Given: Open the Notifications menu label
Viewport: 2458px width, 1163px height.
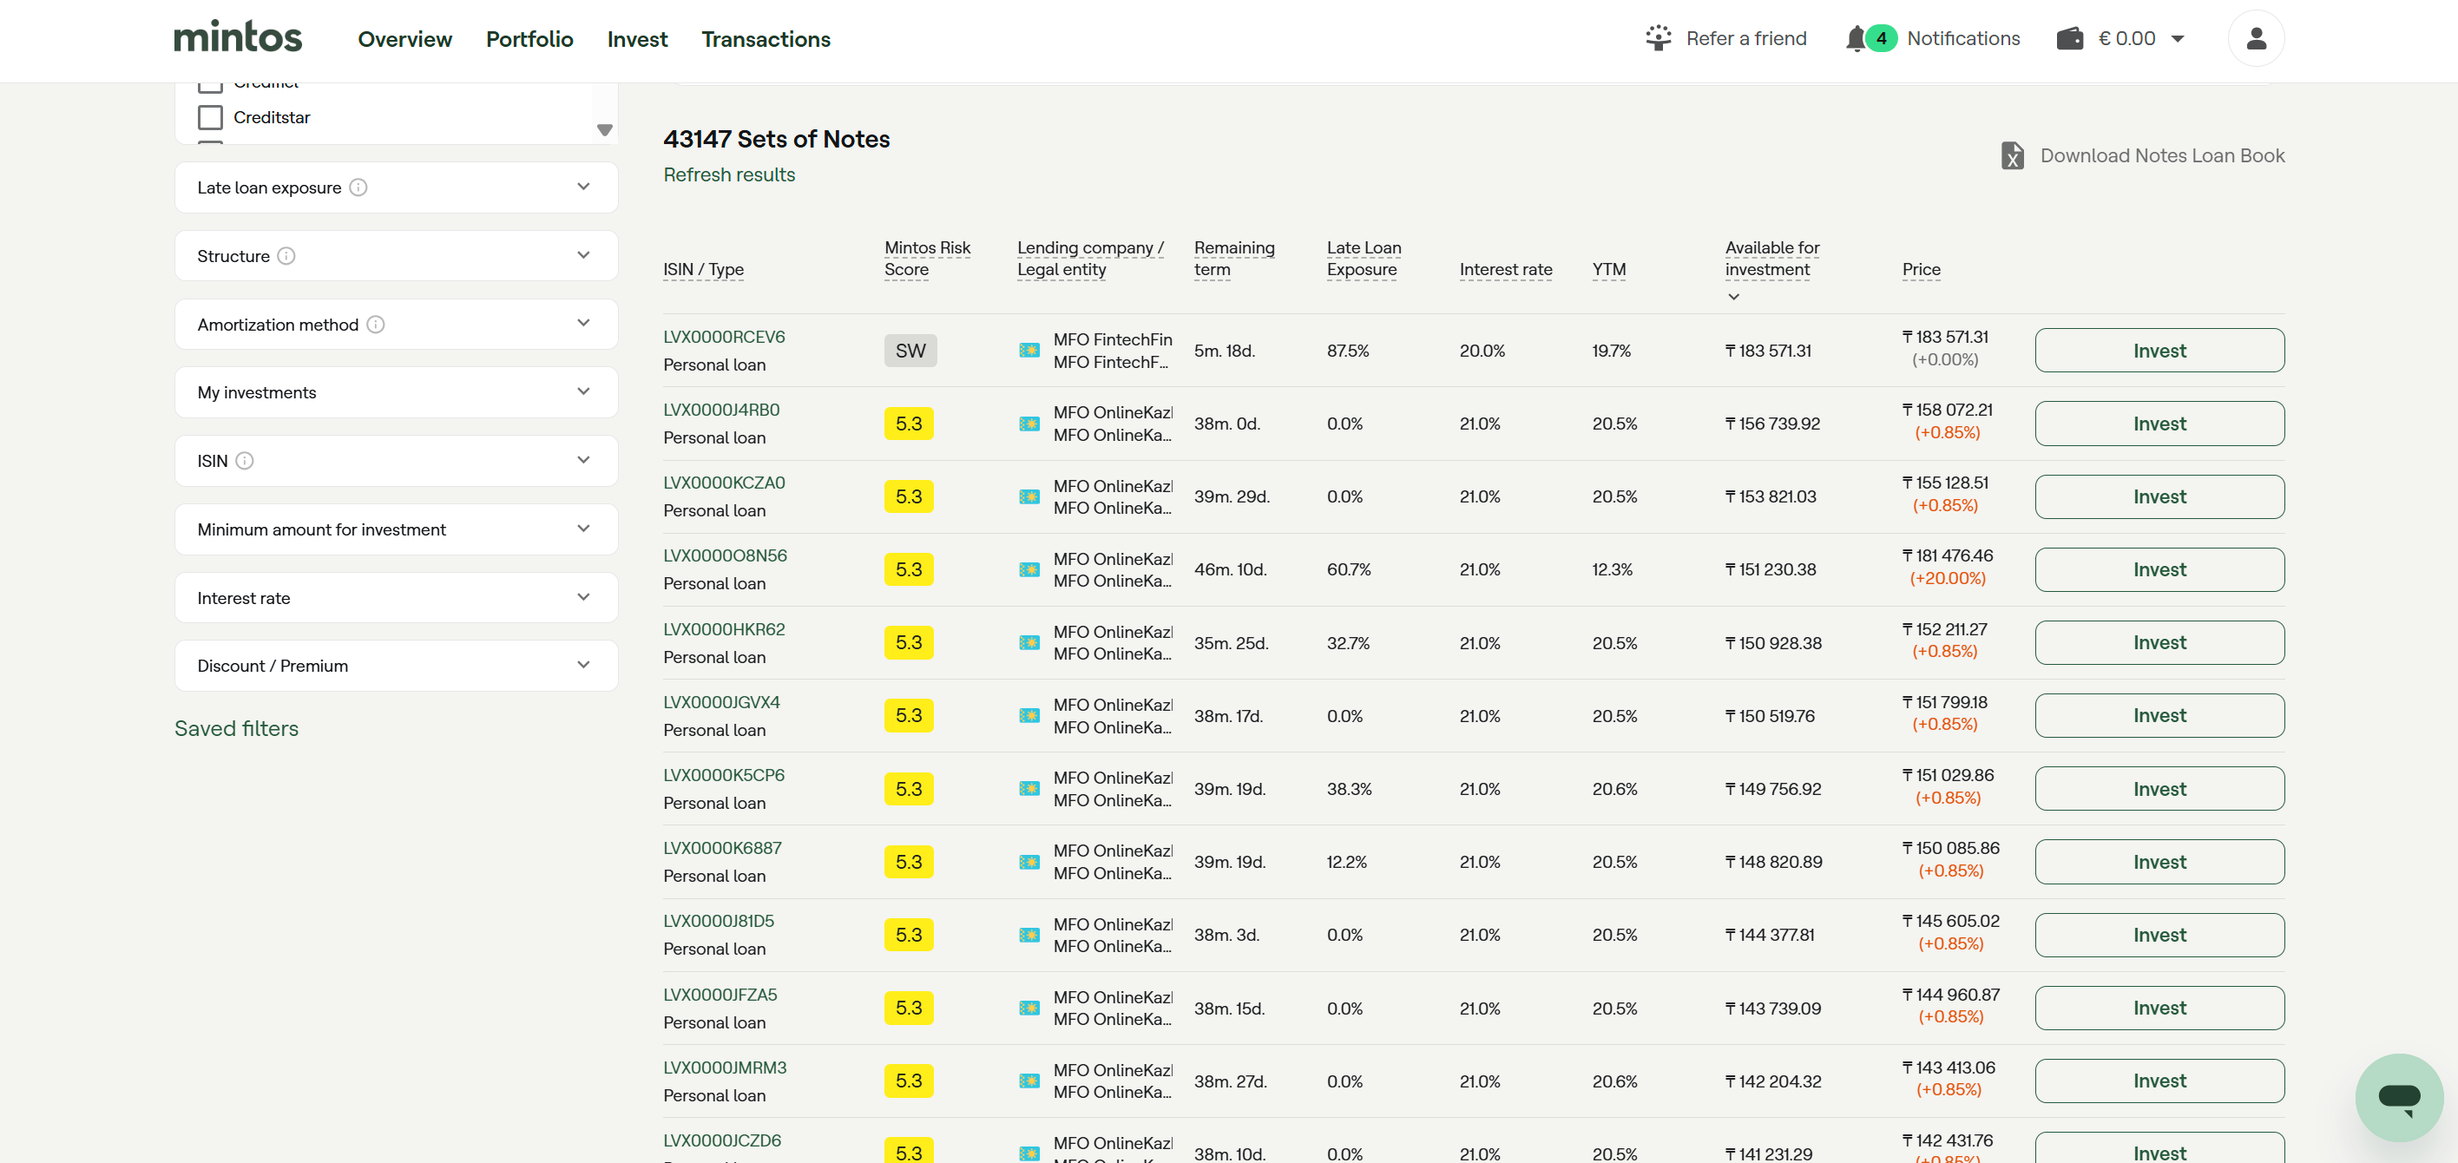Looking at the screenshot, I should coord(1962,38).
